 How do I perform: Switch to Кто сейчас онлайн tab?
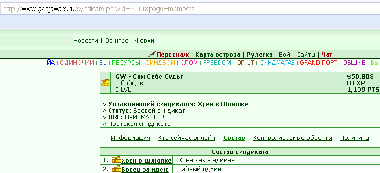point(187,138)
